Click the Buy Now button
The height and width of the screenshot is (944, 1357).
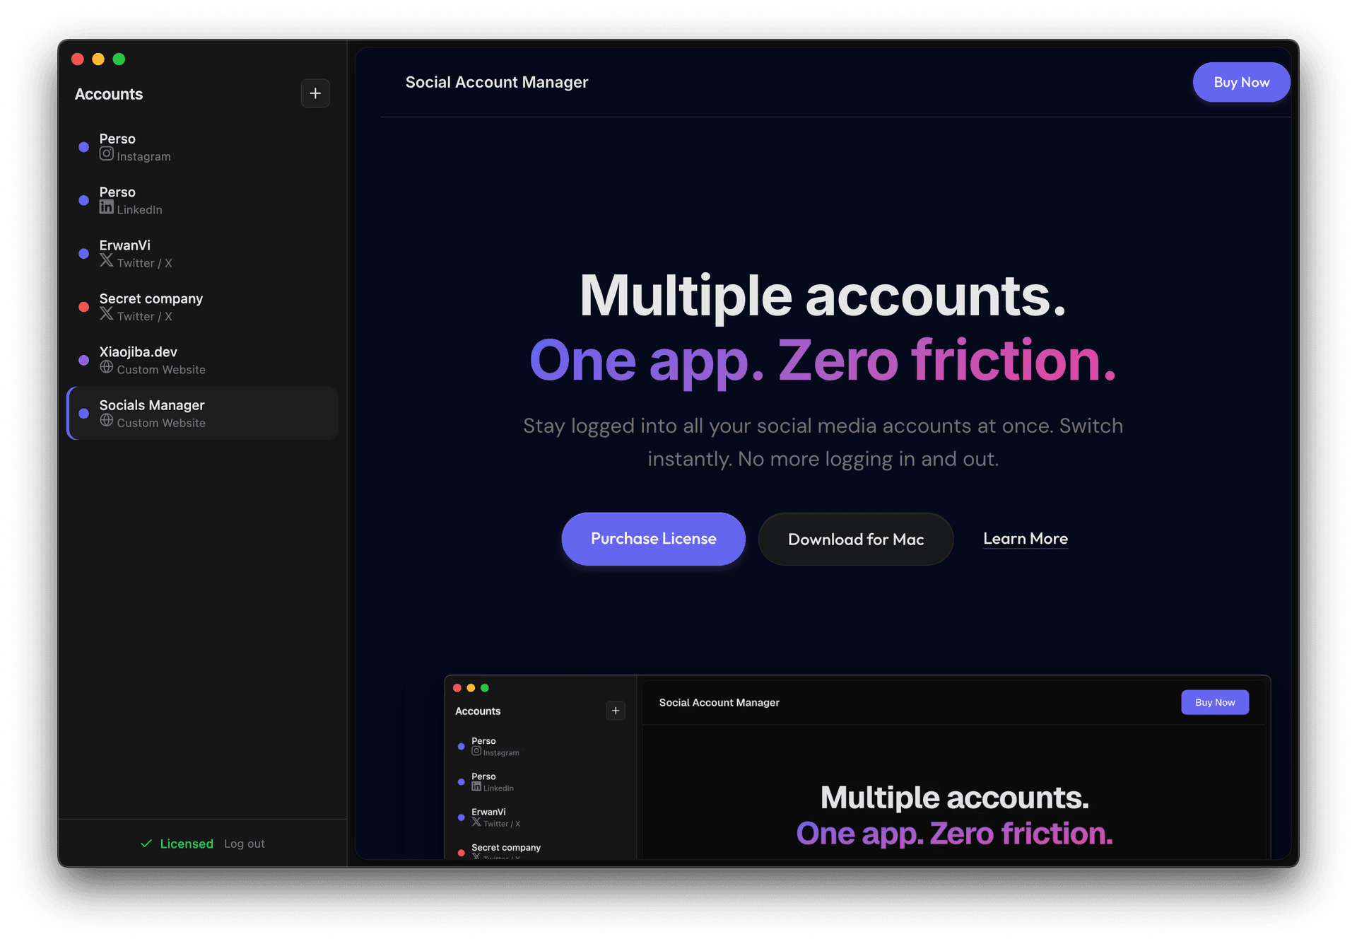[1241, 82]
